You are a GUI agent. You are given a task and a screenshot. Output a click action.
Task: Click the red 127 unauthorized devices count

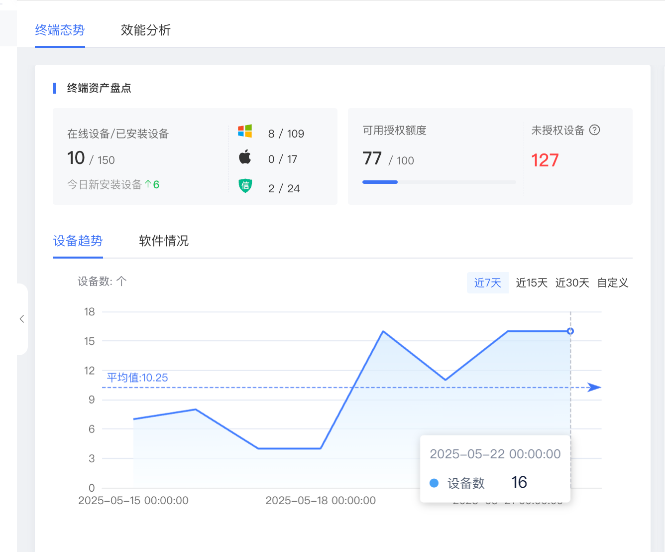point(545,160)
